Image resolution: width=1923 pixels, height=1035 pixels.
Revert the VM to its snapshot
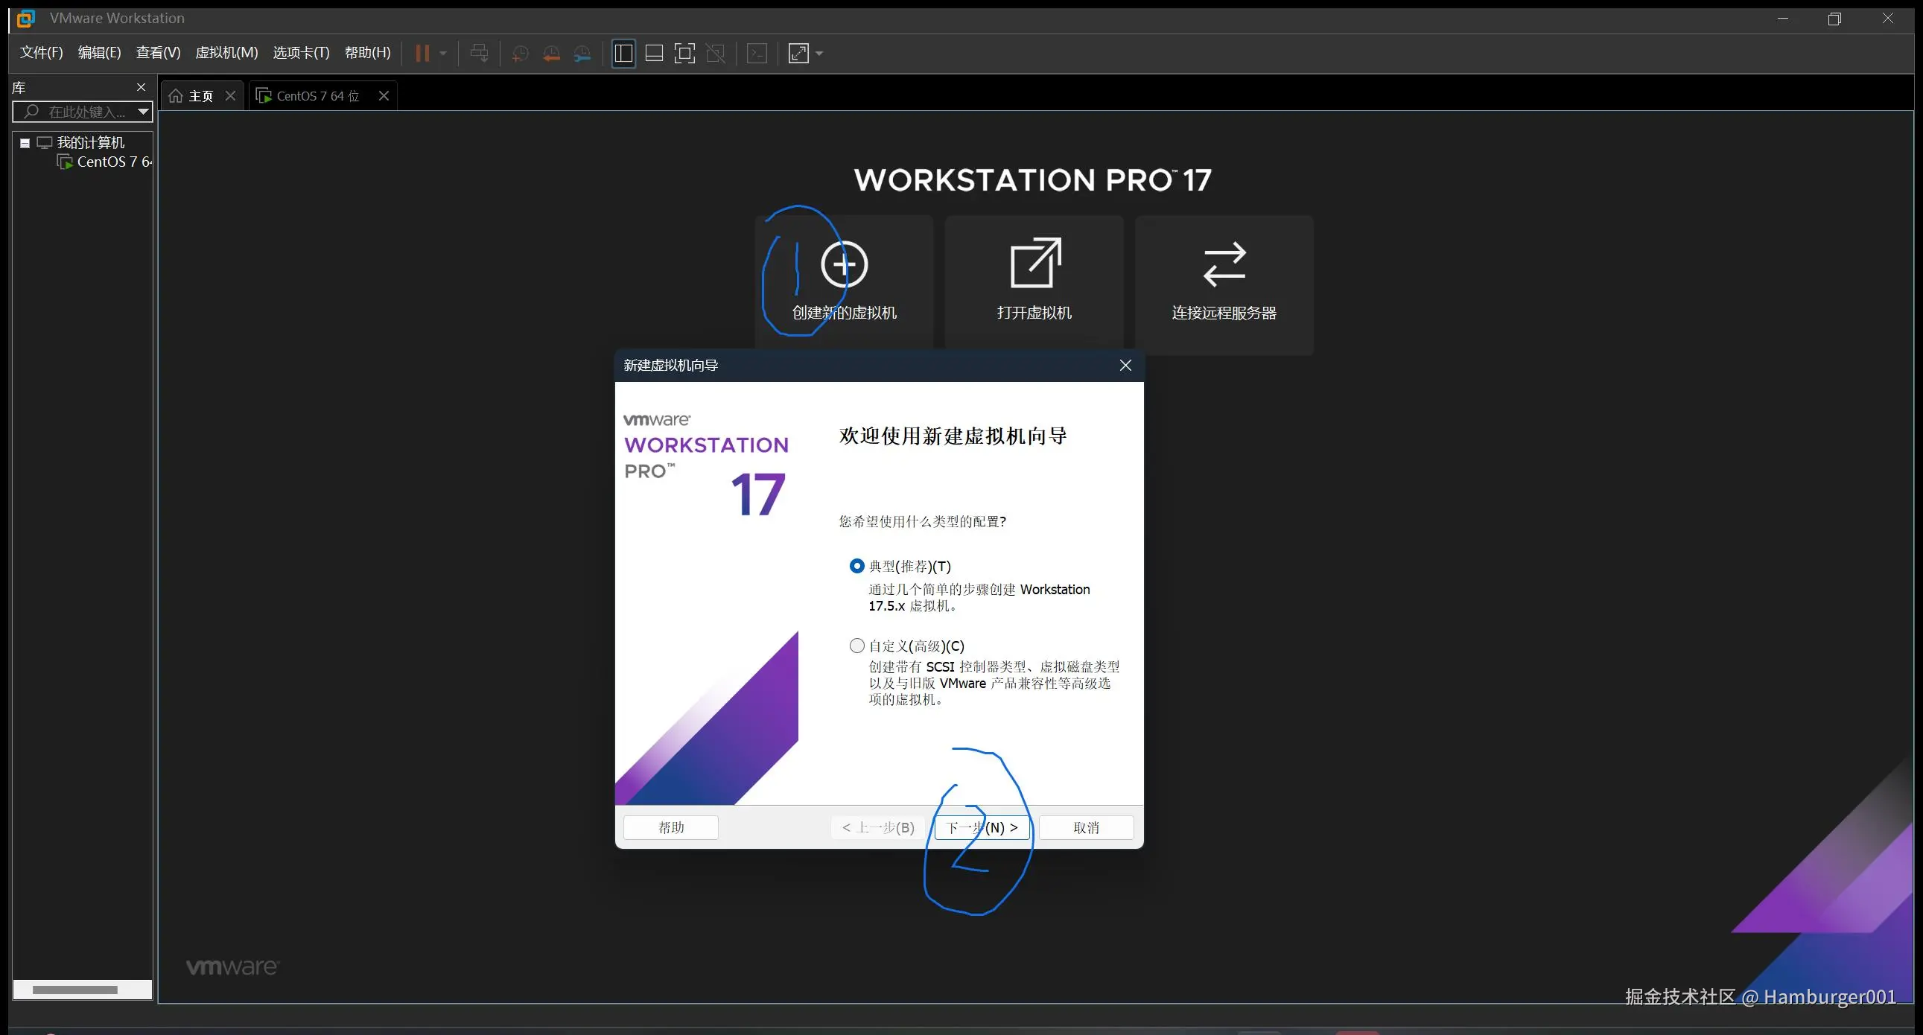coord(552,53)
